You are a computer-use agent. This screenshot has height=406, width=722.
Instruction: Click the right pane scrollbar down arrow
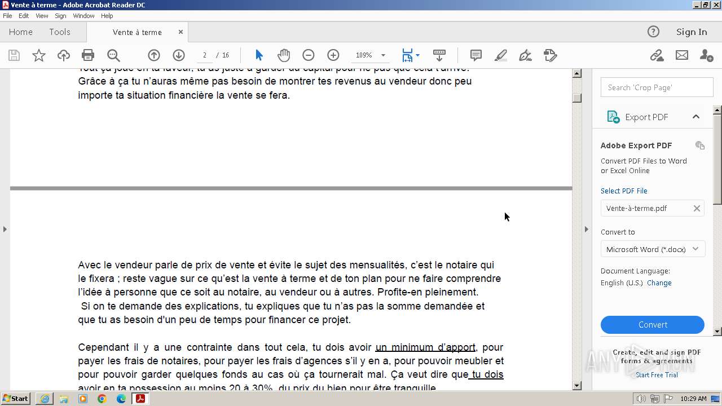click(x=717, y=332)
